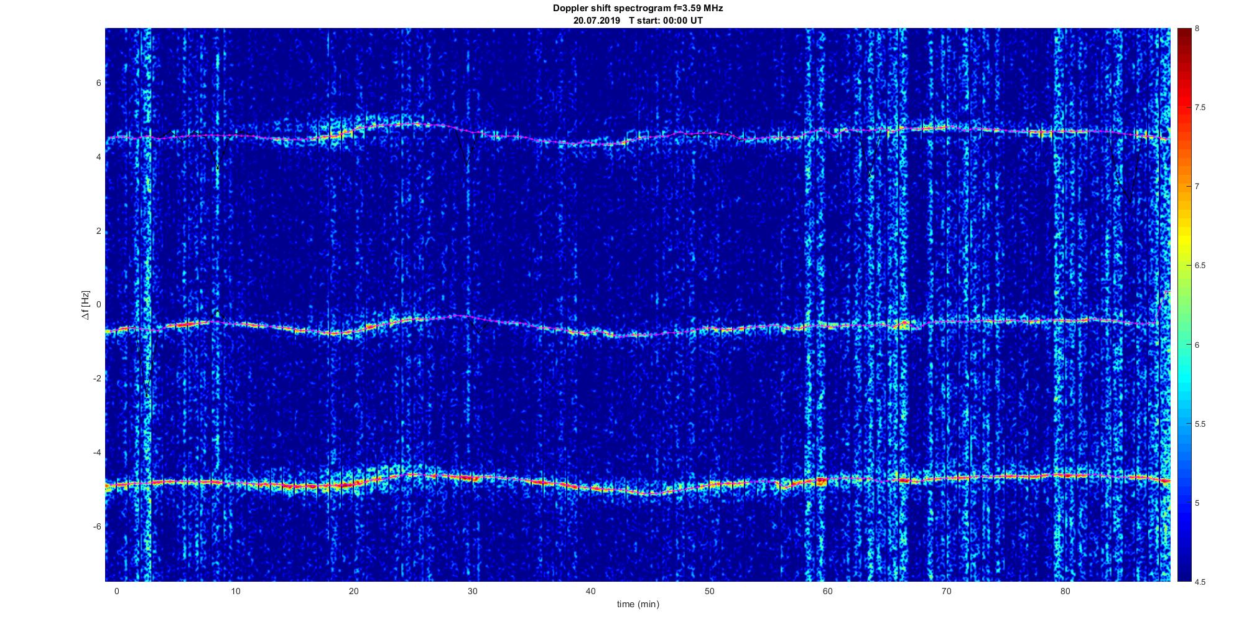Click x-axis tick label 10
The height and width of the screenshot is (624, 1244).
pos(235,591)
